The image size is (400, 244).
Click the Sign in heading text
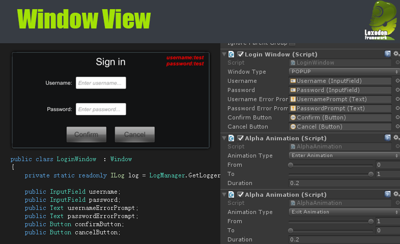click(x=110, y=62)
